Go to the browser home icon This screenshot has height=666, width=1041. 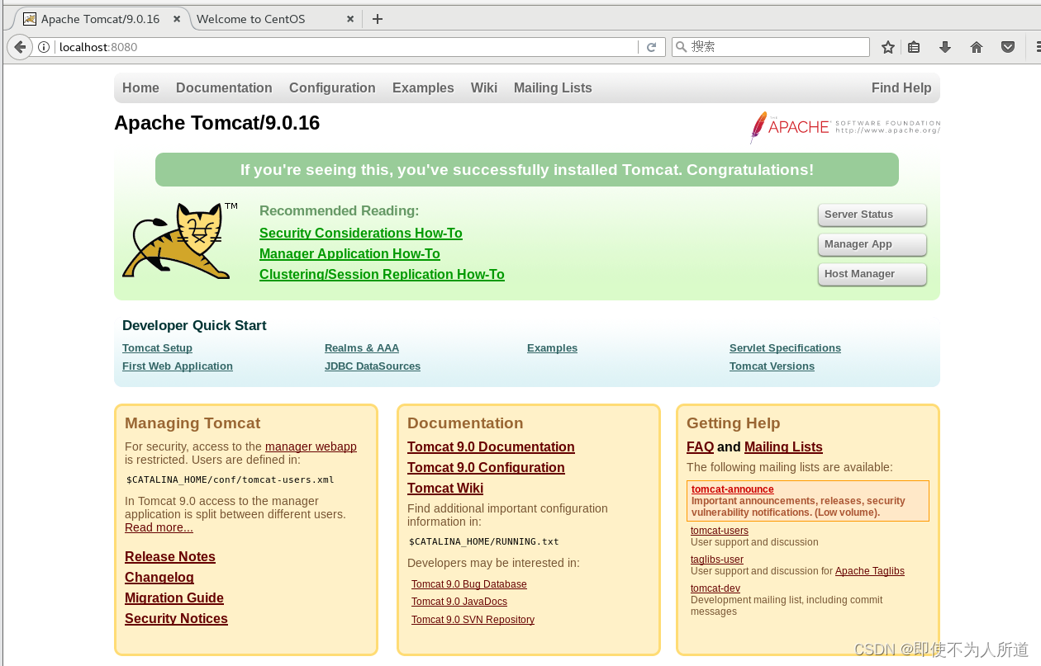[977, 47]
